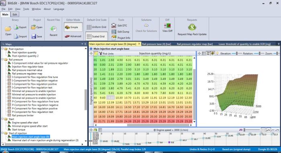Collapse the Start folder in Maps

click(3, 119)
